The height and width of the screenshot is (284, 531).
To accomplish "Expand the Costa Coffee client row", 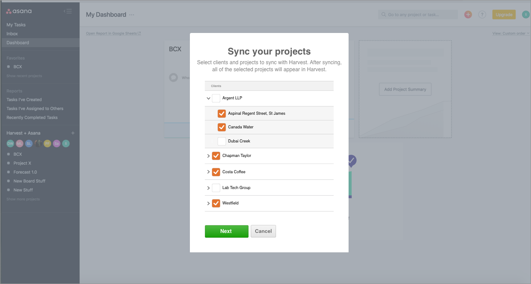I will click(x=208, y=172).
